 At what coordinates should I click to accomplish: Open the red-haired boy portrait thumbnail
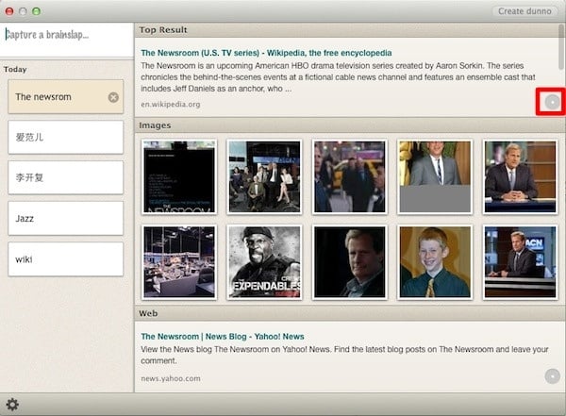click(x=434, y=261)
